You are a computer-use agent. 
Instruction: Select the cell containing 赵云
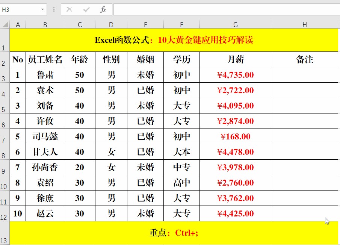coord(45,213)
